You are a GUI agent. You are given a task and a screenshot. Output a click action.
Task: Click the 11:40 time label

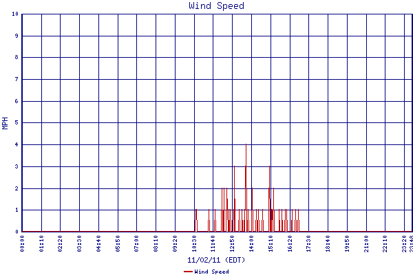(213, 243)
